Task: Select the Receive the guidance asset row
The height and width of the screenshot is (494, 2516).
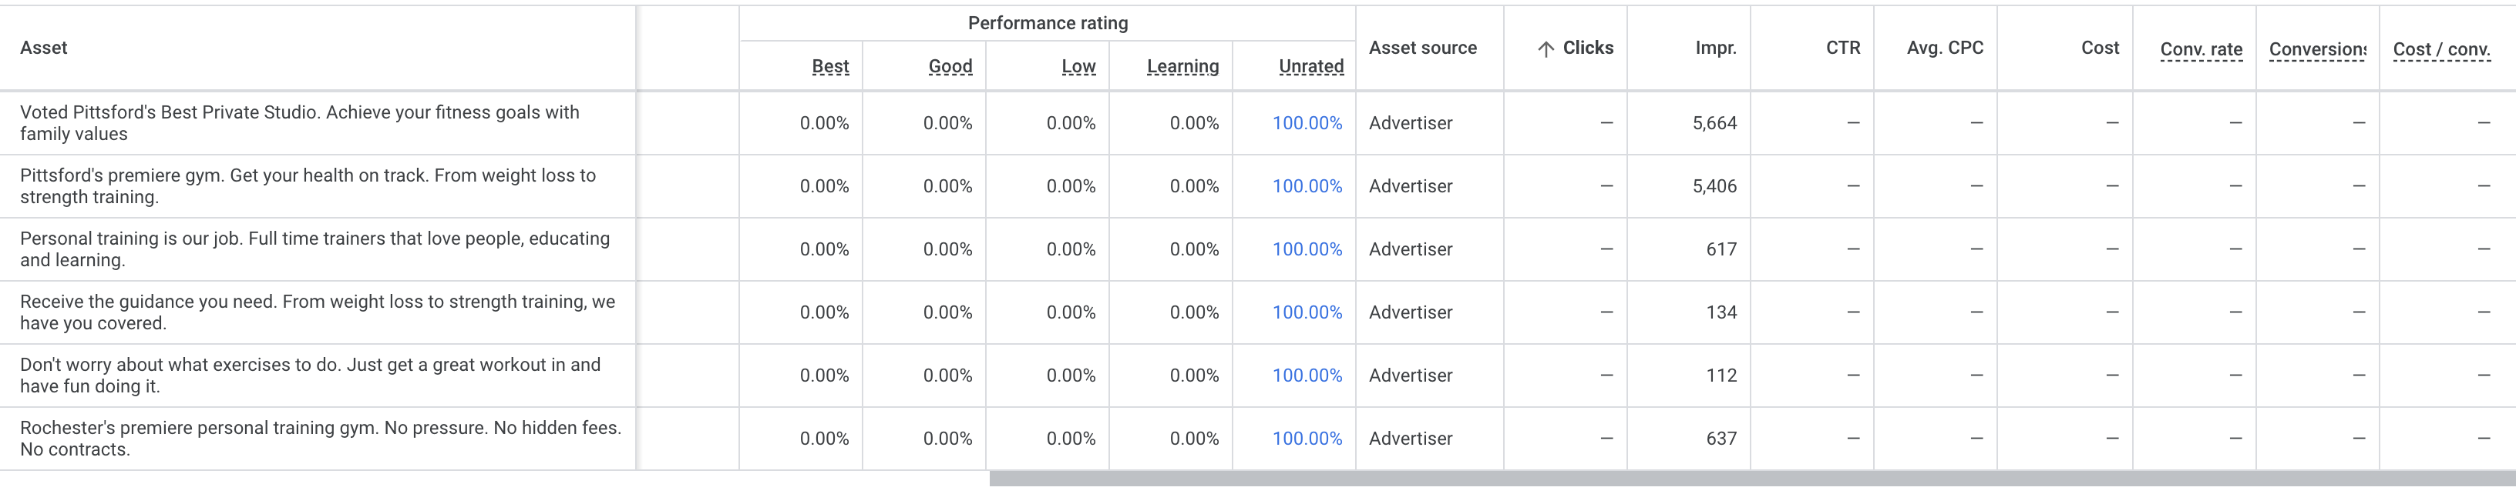Action: tap(318, 312)
